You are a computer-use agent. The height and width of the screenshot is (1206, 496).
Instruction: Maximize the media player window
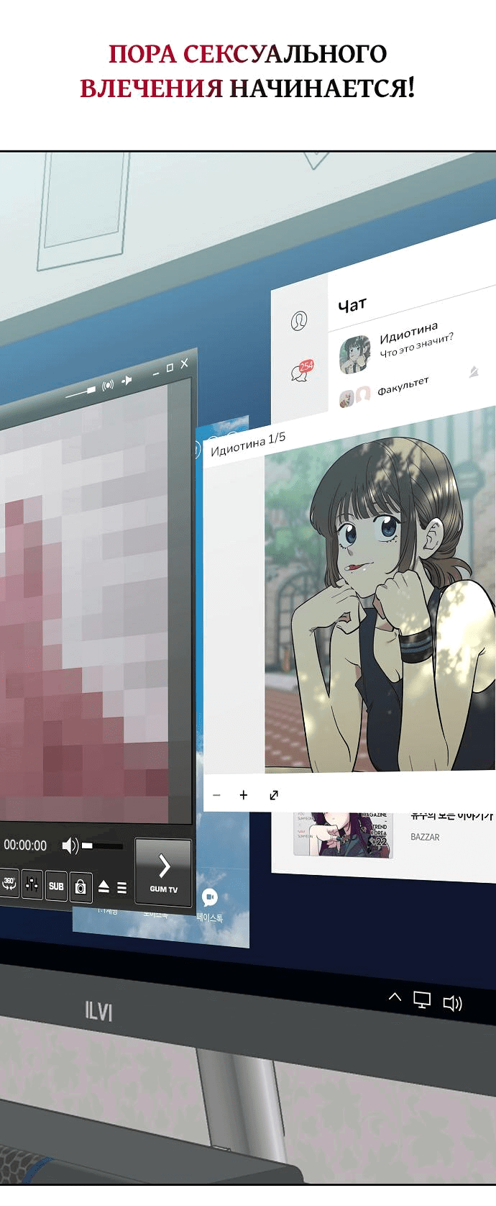pos(170,368)
